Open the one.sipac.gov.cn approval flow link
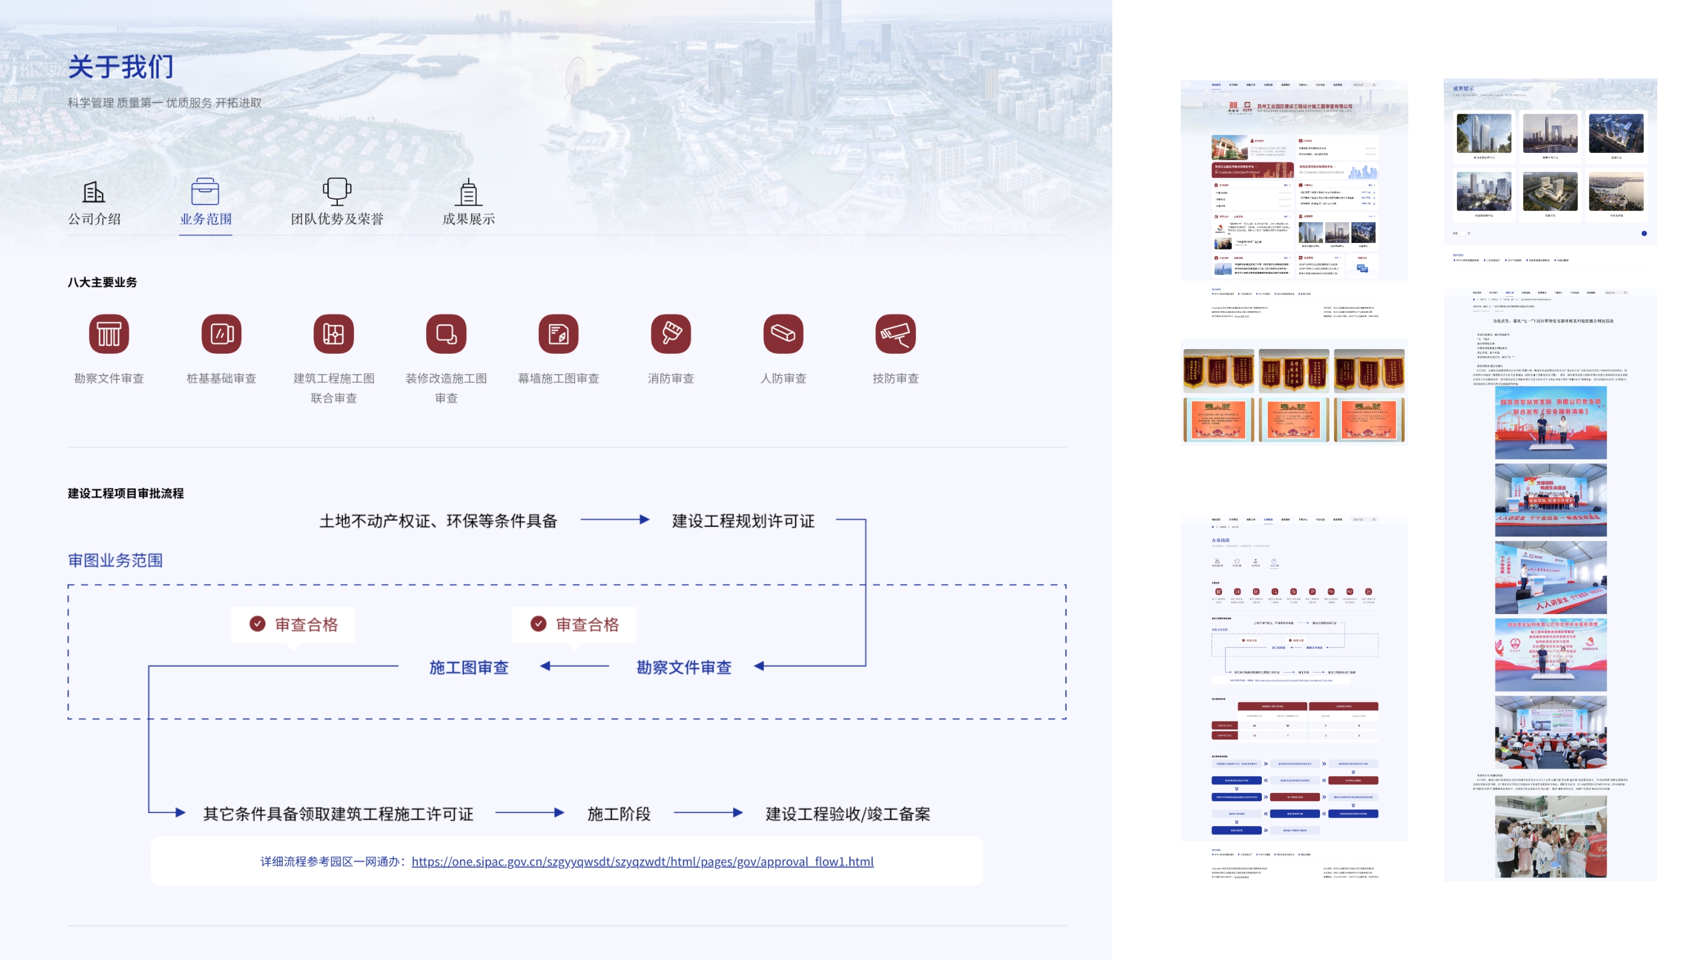This screenshot has width=1707, height=960. 642,861
